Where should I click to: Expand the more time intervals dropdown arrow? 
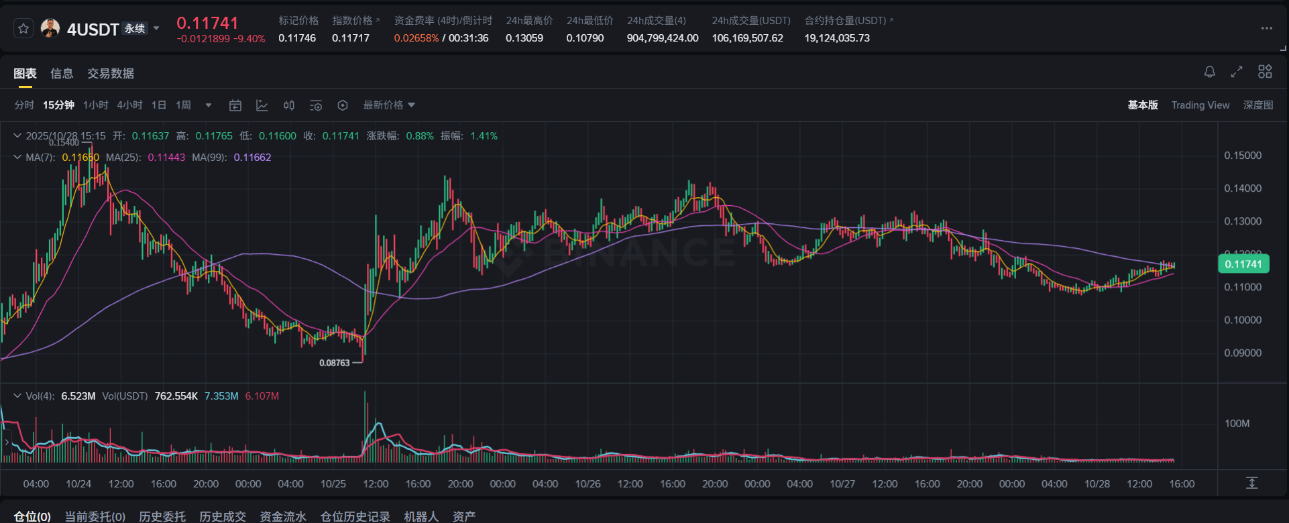coord(209,105)
